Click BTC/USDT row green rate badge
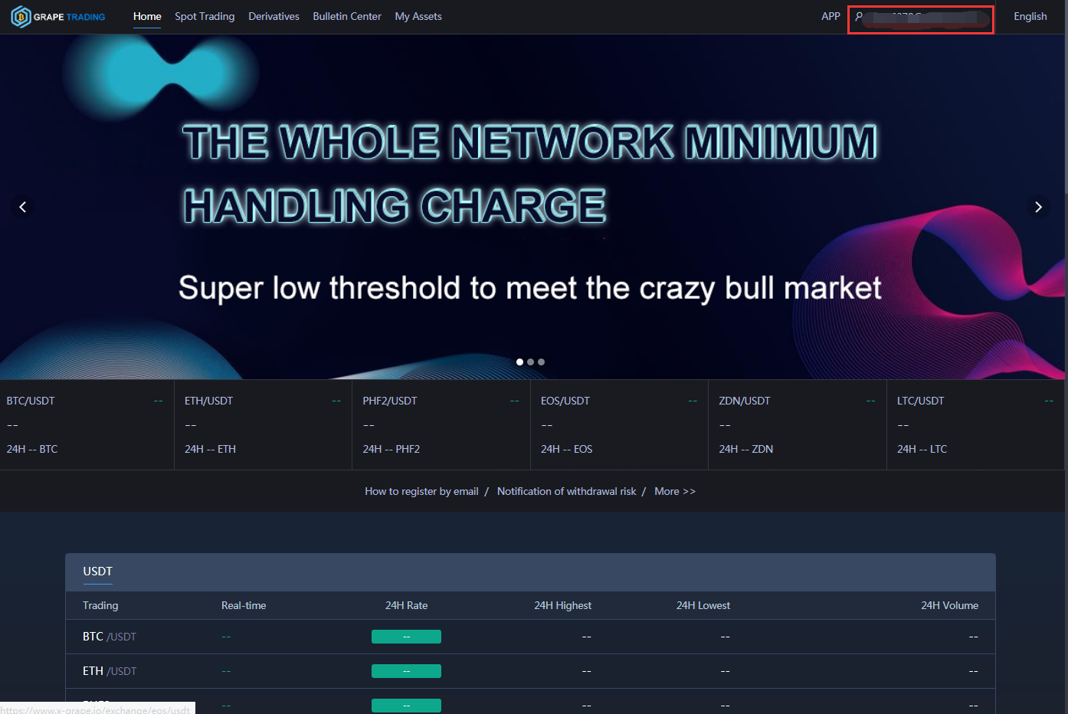The image size is (1068, 714). click(406, 637)
